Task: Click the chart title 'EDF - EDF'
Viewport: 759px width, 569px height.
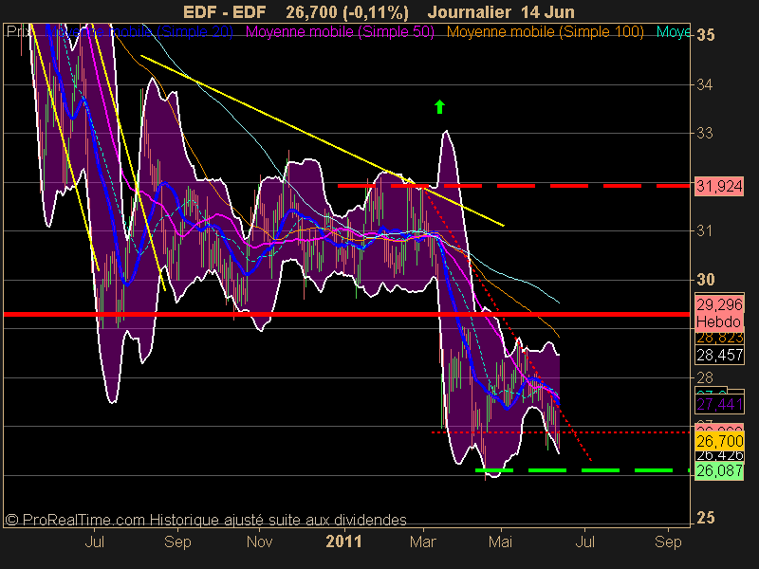Action: coord(225,12)
